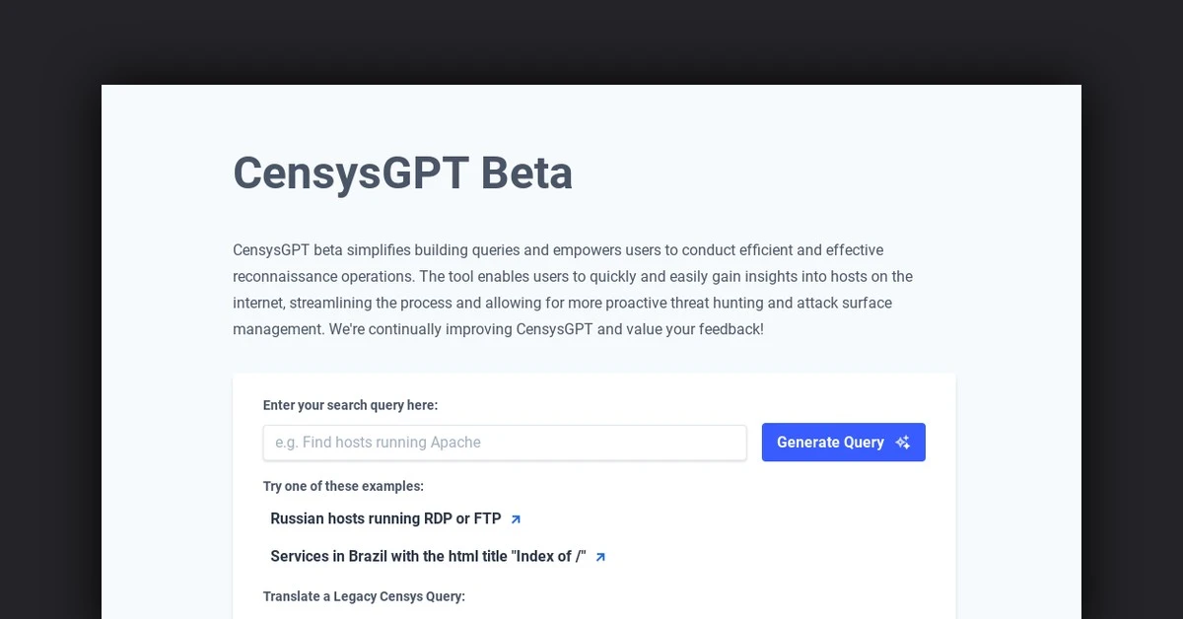The height and width of the screenshot is (619, 1183).
Task: Click the word "Beta" in the title
Action: click(526, 172)
